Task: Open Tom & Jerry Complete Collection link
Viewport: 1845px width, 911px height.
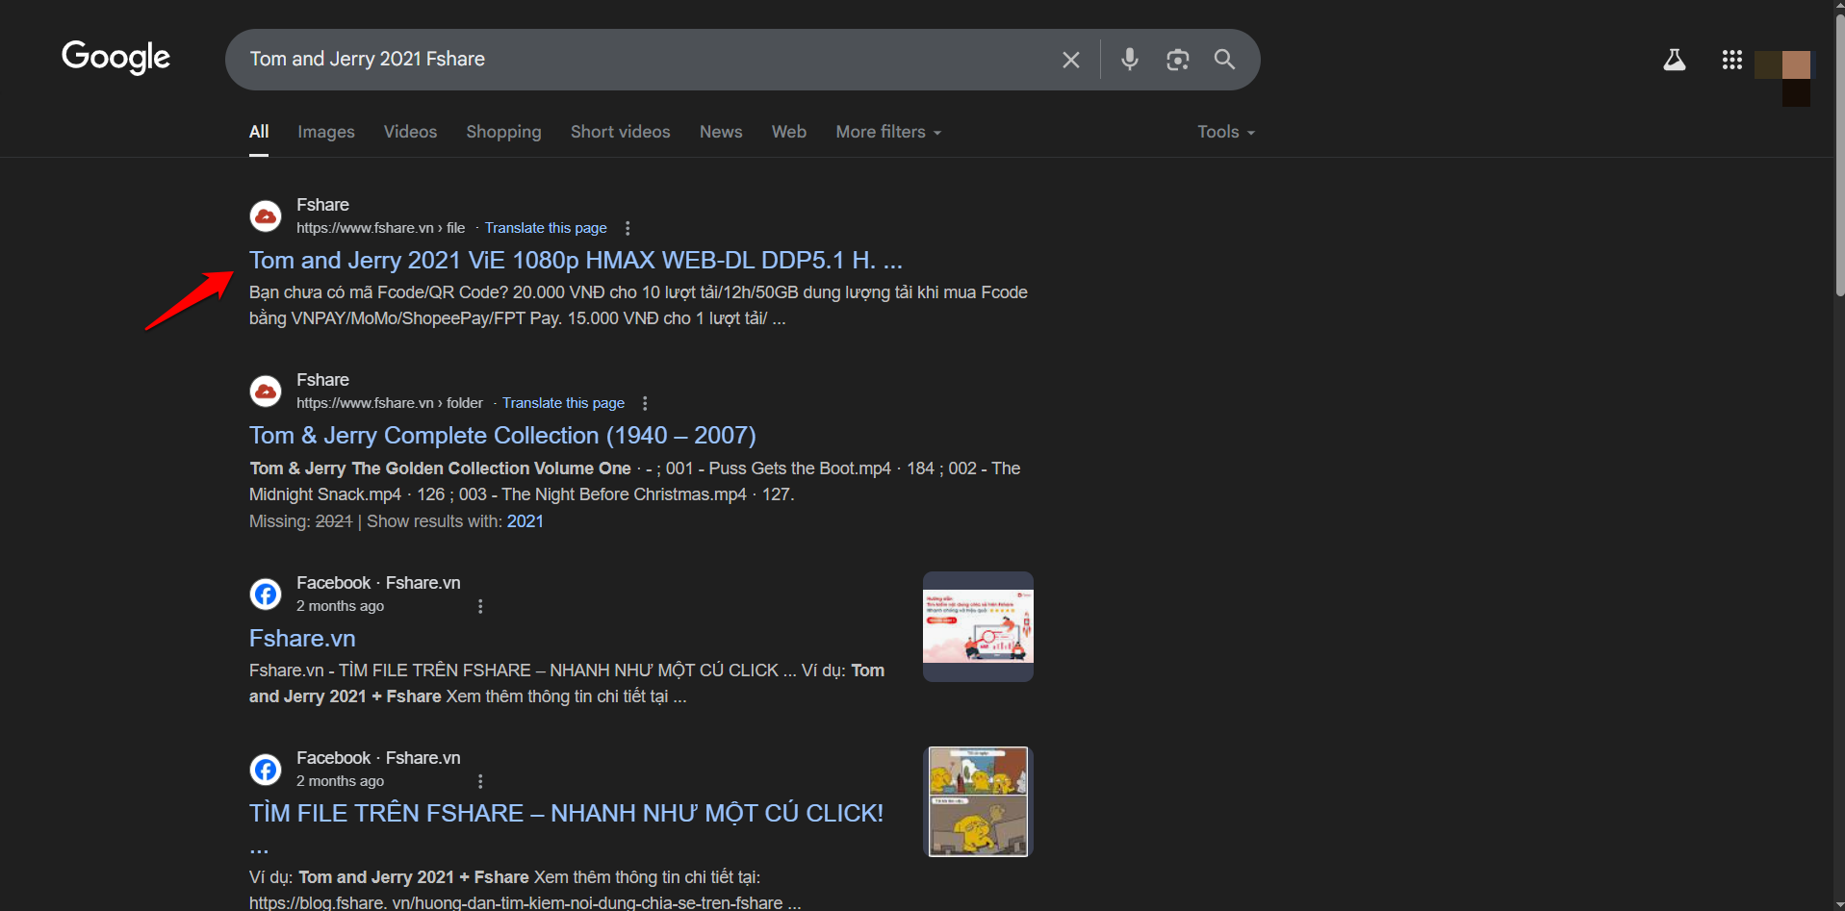Action: coord(502,435)
